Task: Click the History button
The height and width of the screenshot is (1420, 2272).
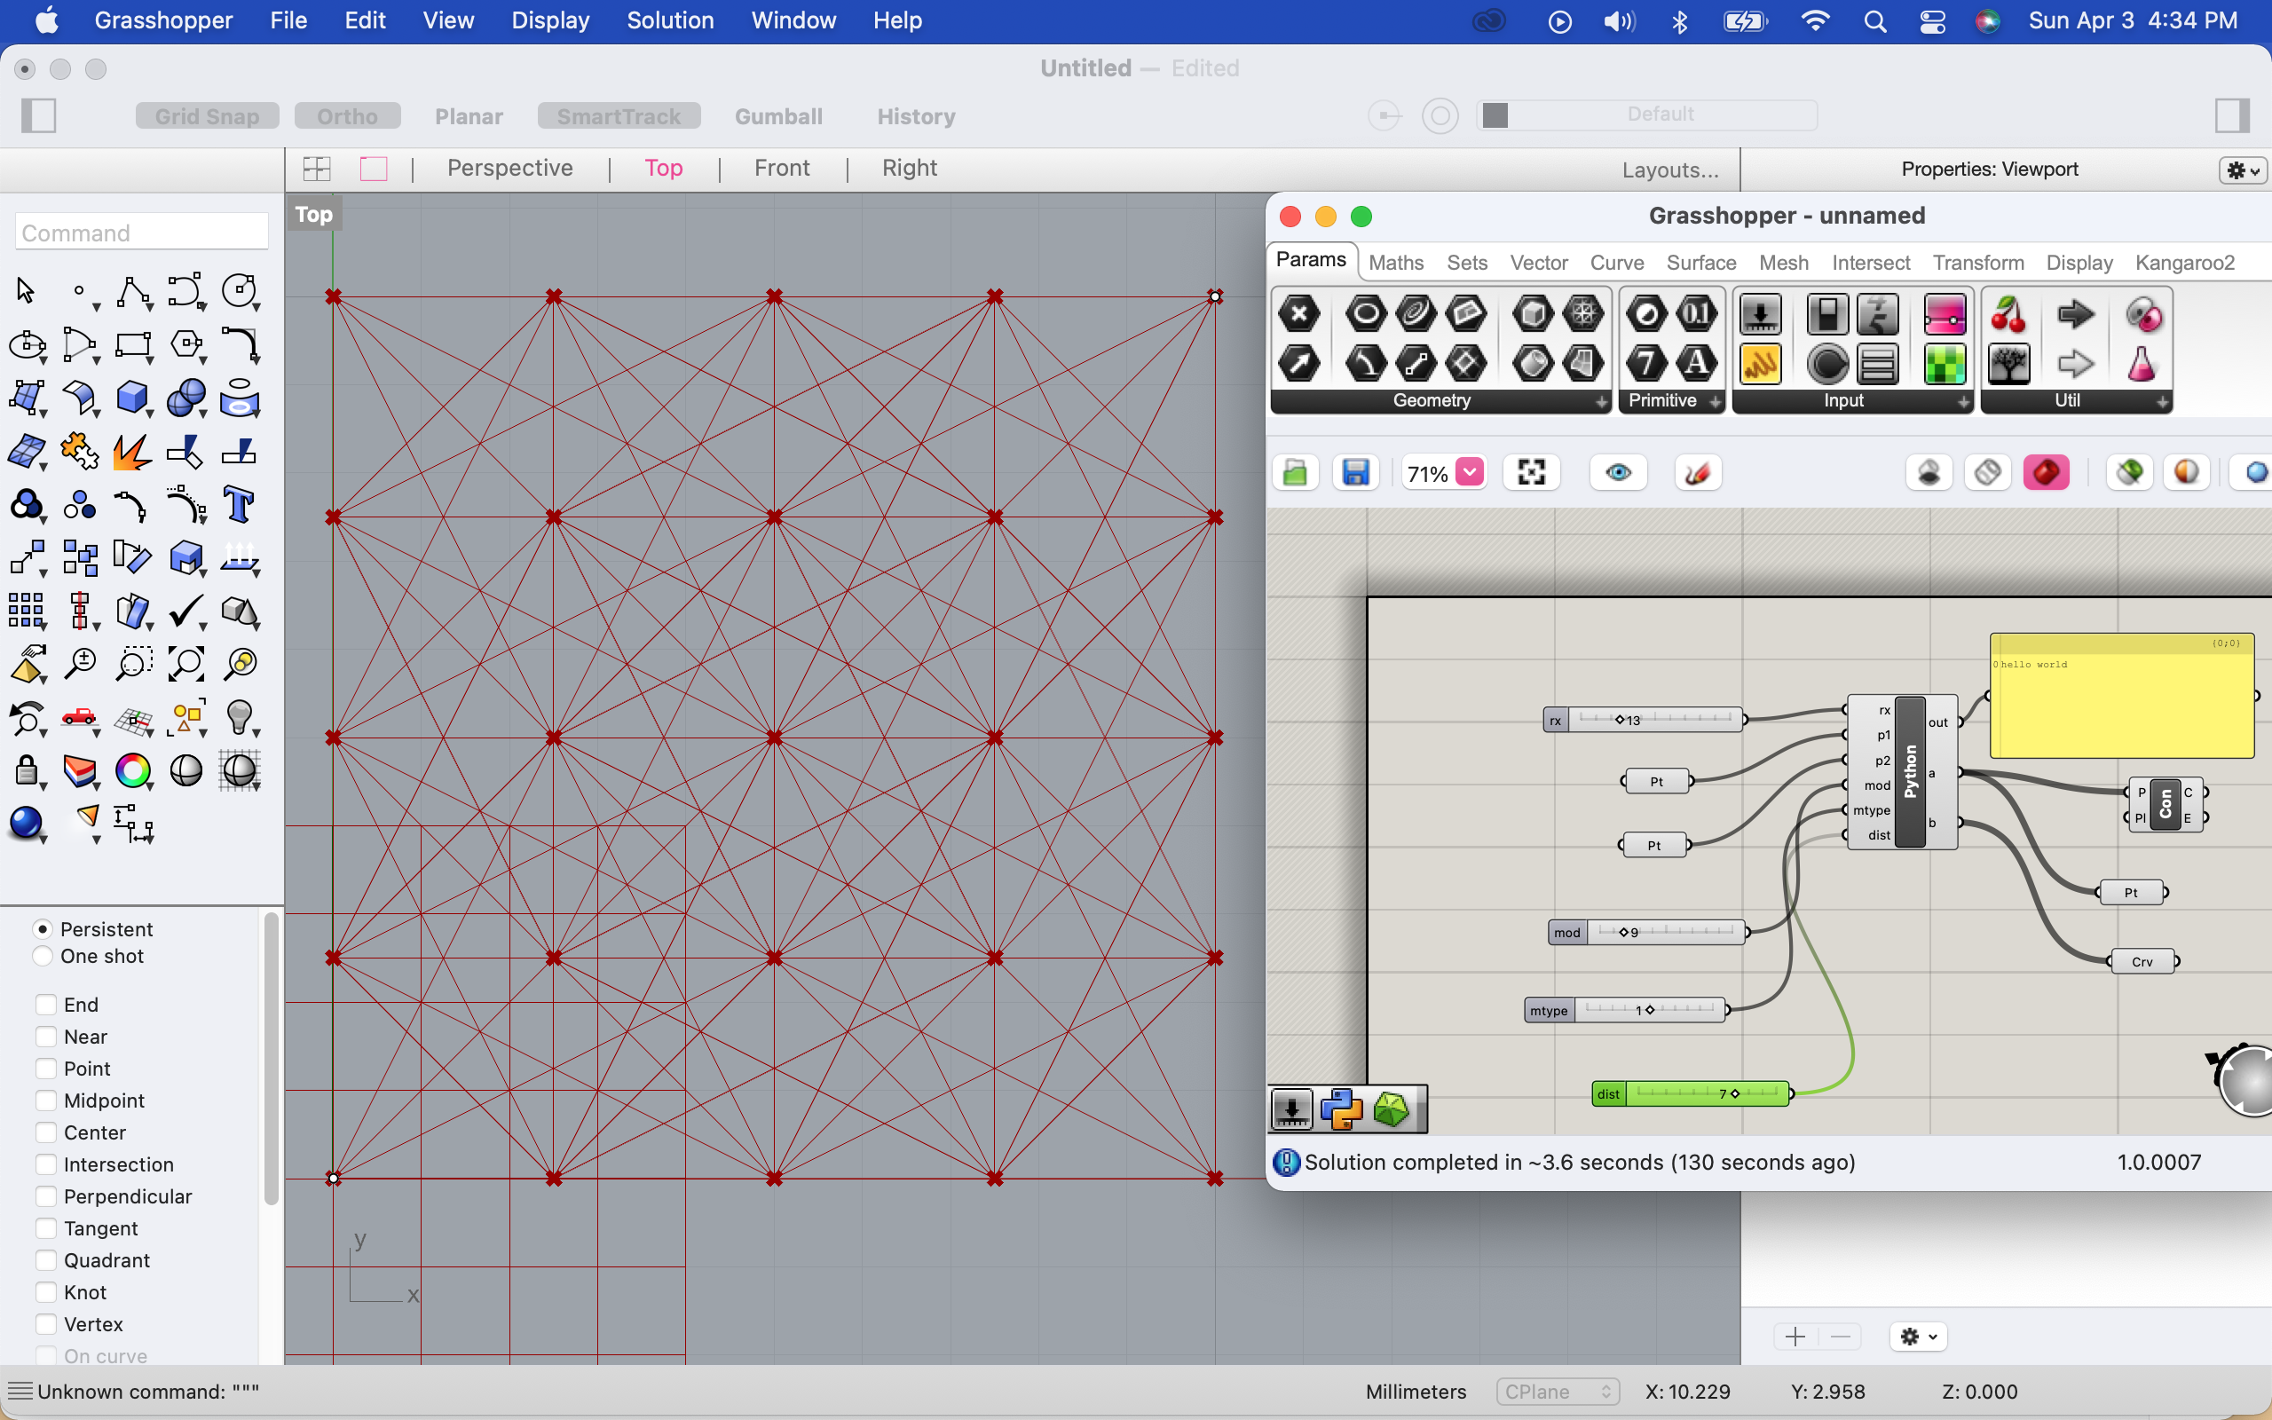Action: pos(915,116)
